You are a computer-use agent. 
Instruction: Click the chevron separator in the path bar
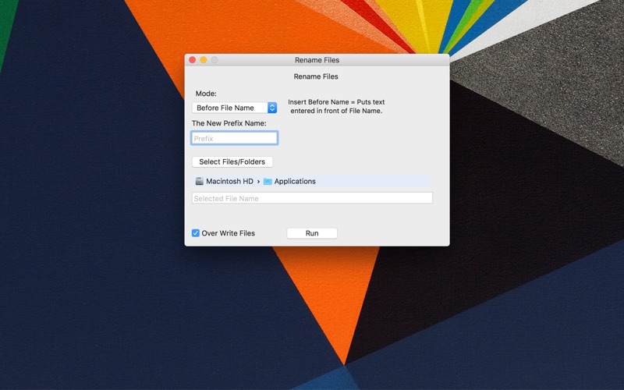click(258, 182)
